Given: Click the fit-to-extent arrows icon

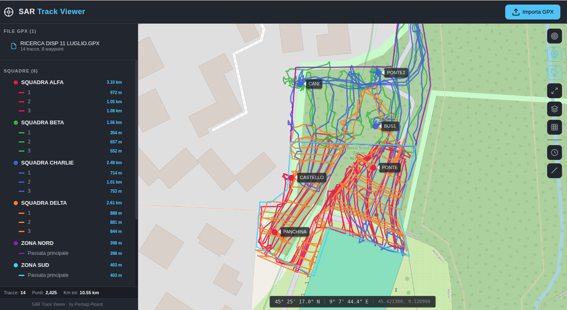Looking at the screenshot, I should point(555,91).
